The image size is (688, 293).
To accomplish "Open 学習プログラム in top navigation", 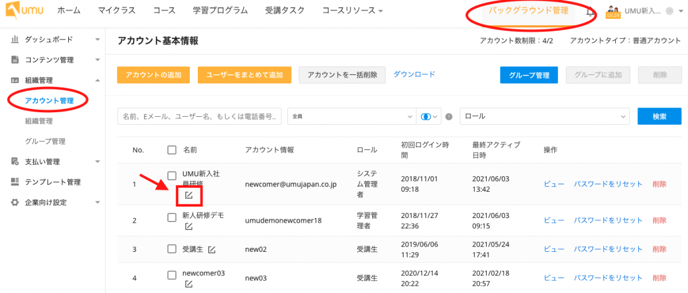I will click(x=220, y=11).
